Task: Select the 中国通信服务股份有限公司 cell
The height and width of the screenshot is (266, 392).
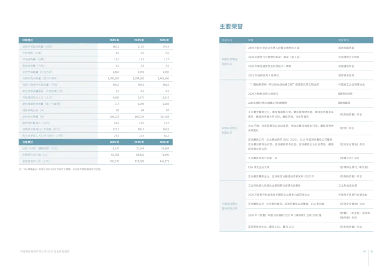Action: 230,206
